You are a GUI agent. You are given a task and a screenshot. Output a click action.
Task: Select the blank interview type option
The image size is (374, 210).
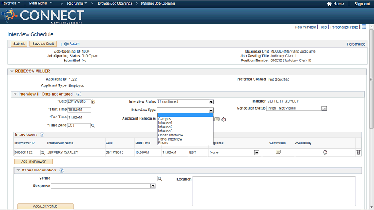[x=185, y=115]
